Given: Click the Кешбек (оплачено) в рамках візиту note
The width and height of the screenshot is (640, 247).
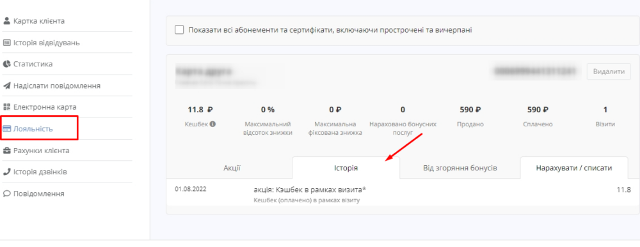Looking at the screenshot, I should pos(307,200).
